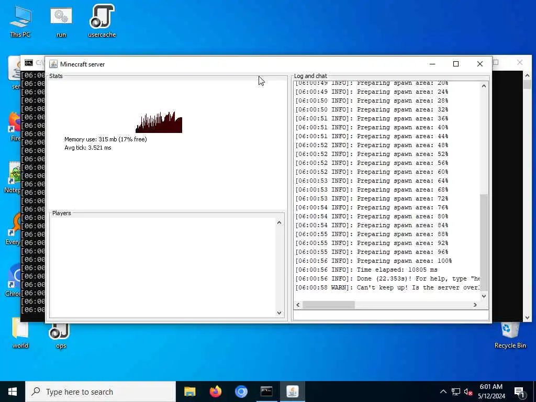The width and height of the screenshot is (536, 402).
Task: Click the taskbar search box
Action: point(100,392)
